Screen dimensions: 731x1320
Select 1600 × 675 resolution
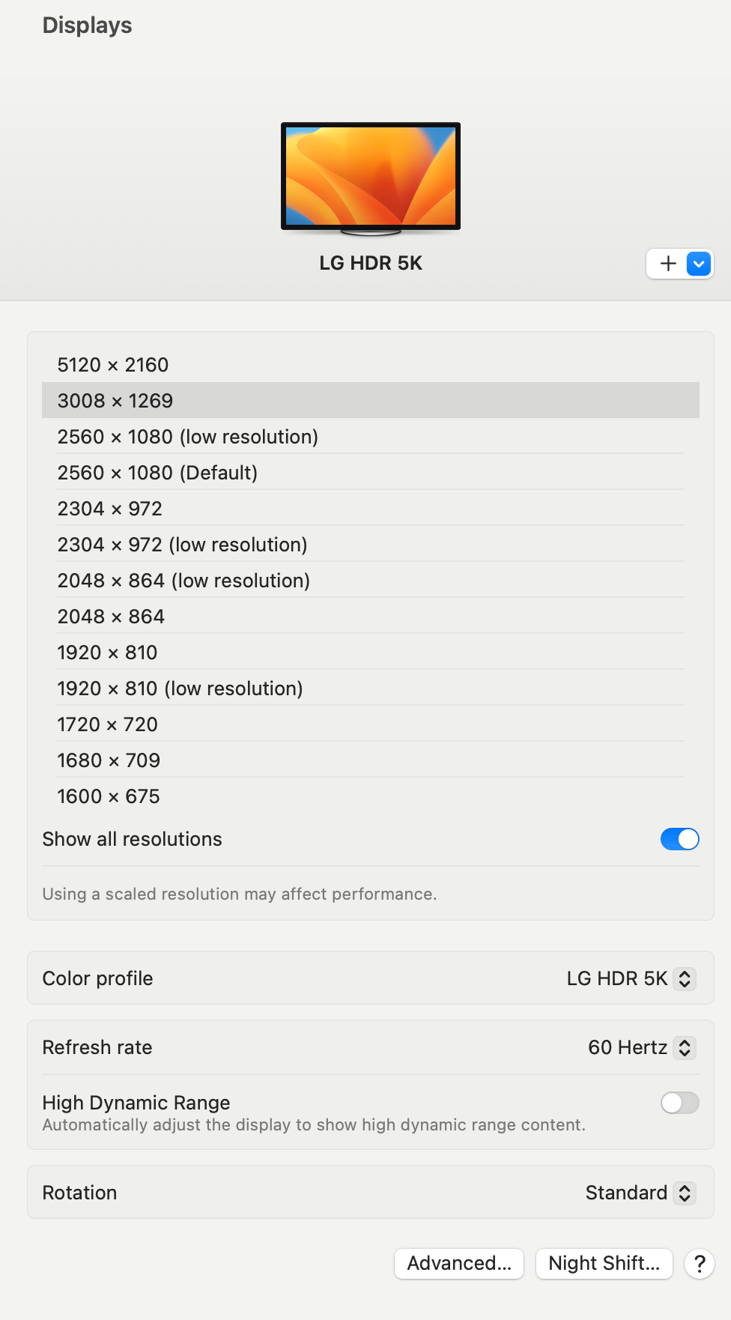(x=109, y=796)
